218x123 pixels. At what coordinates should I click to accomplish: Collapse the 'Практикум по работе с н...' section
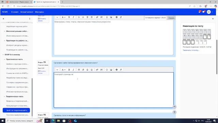pyautogui.click(x=4, y=41)
